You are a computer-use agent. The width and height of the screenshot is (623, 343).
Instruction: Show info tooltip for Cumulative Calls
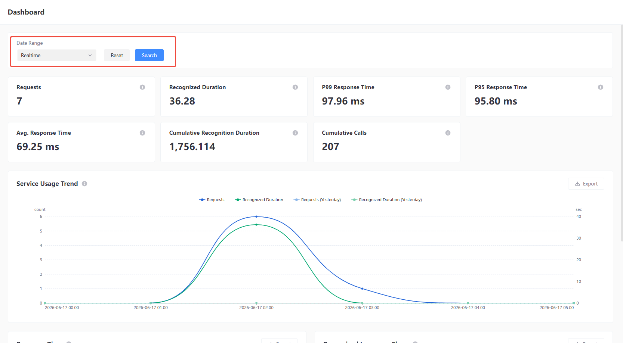(x=448, y=133)
